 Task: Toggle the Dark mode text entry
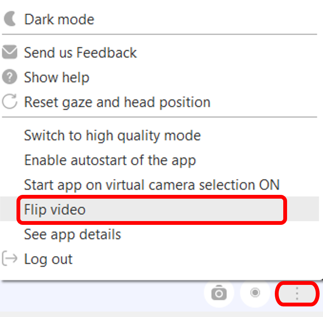point(59,19)
